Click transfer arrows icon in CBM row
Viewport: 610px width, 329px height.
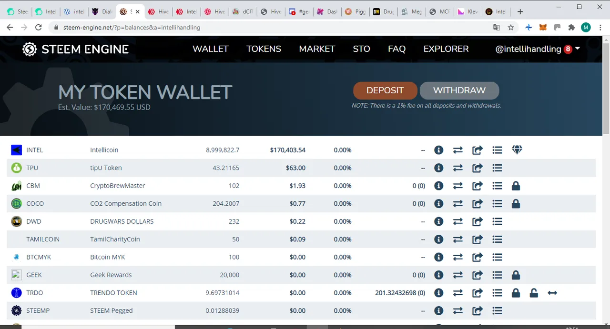click(458, 186)
